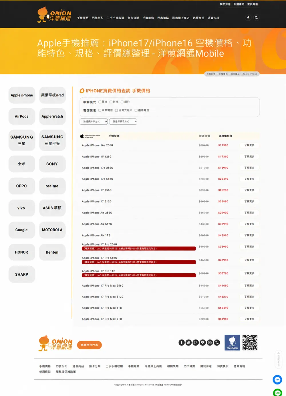Image resolution: width=286 pixels, height=396 pixels.
Task: Open 門號折扣 in the top navigation
Action: [x=98, y=18]
